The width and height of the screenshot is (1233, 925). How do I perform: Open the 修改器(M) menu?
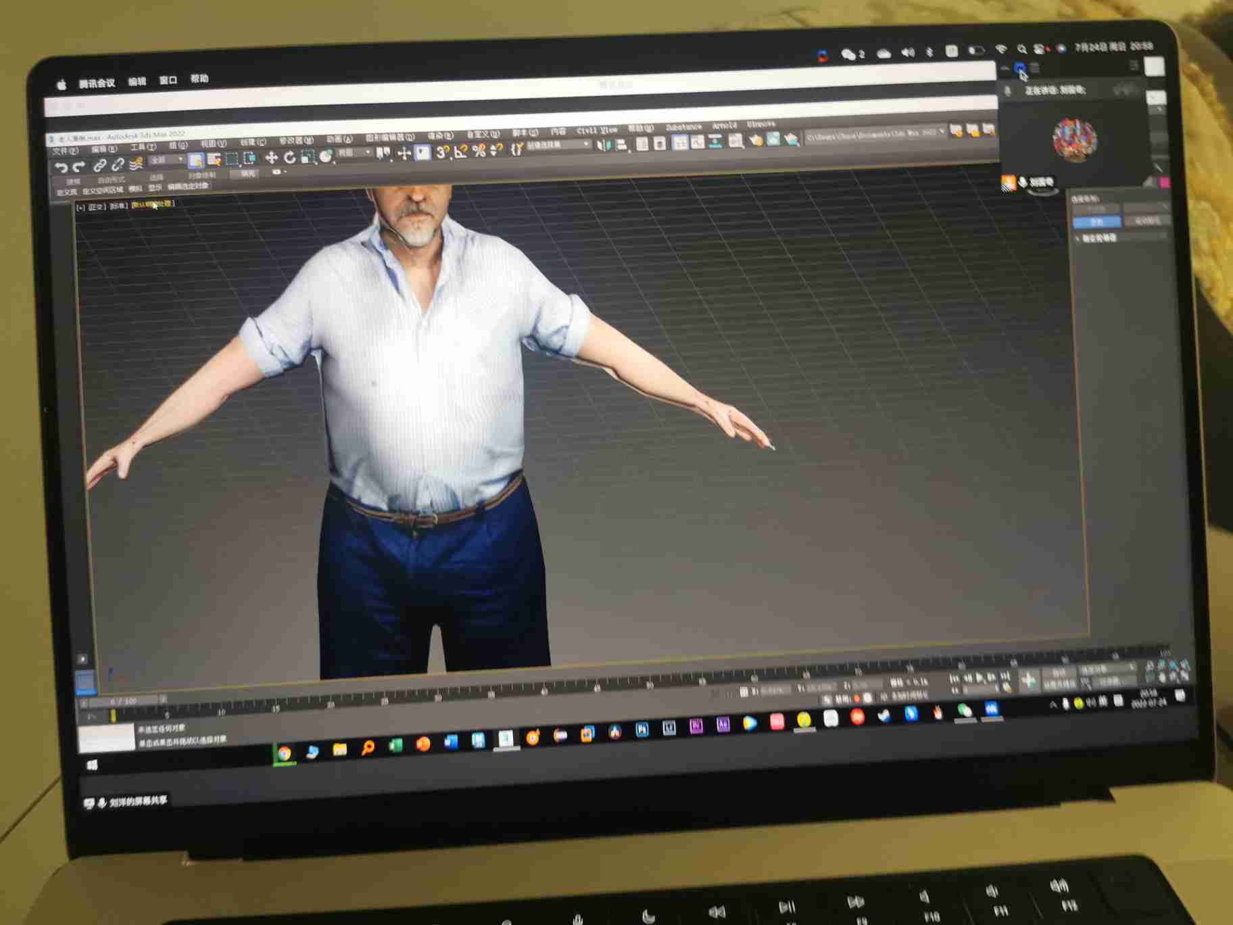click(x=296, y=141)
